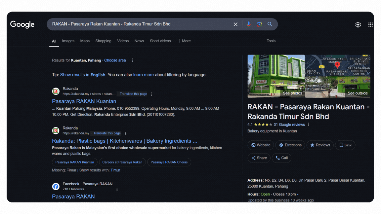381x214 pixels.
Task: Click Choose area to change search location
Action: click(115, 60)
